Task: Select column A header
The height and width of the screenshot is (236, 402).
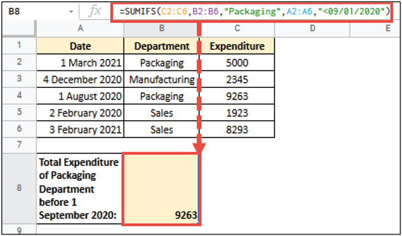Action: (x=80, y=28)
